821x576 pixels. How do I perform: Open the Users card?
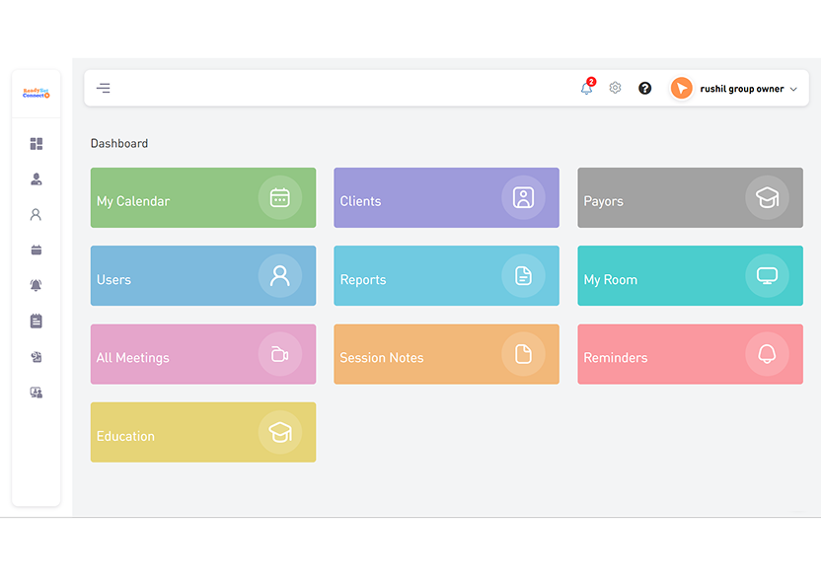click(x=203, y=276)
